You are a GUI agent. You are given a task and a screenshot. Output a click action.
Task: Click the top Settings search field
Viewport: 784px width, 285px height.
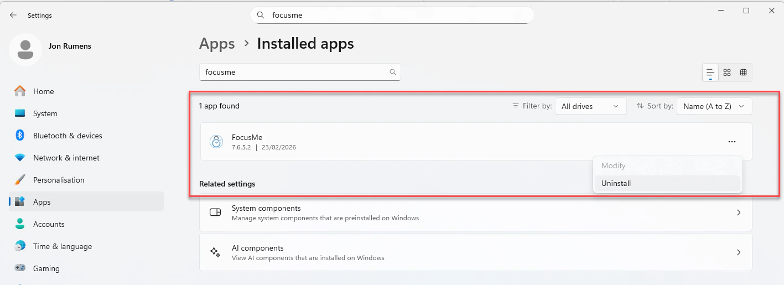click(392, 15)
